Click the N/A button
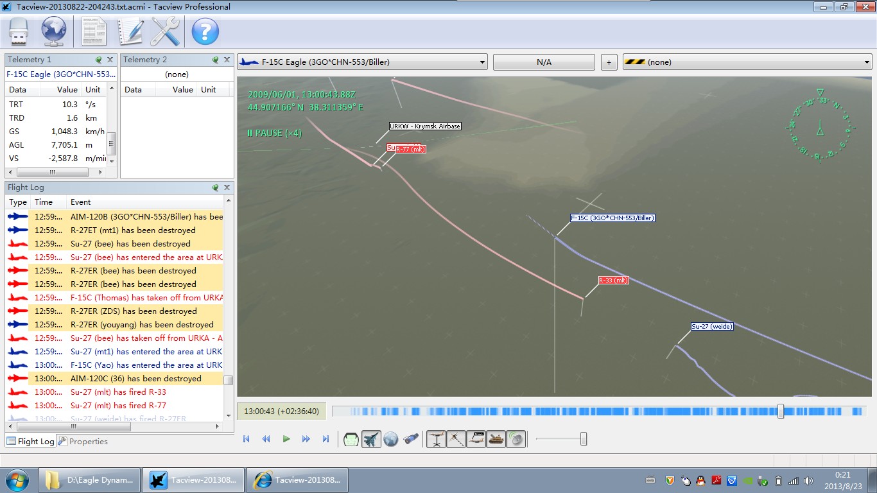The width and height of the screenshot is (877, 493). (544, 62)
